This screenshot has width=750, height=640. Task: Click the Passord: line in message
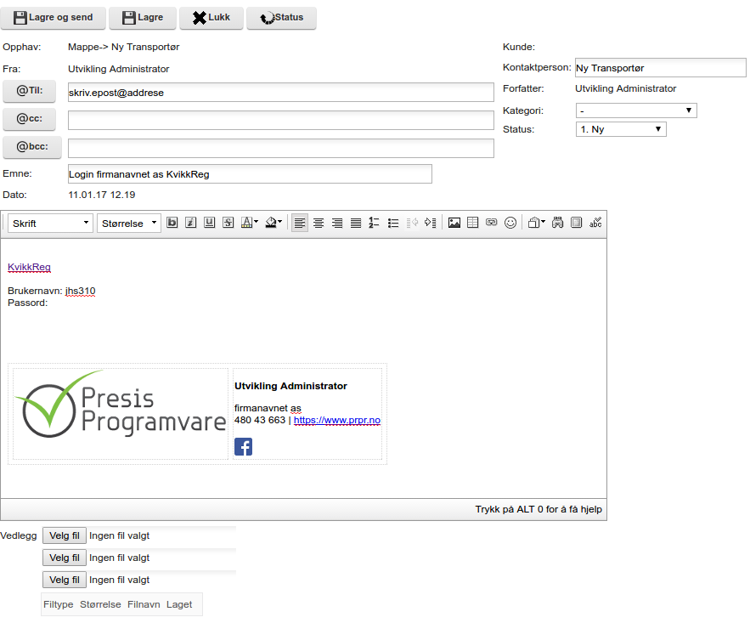pos(28,303)
